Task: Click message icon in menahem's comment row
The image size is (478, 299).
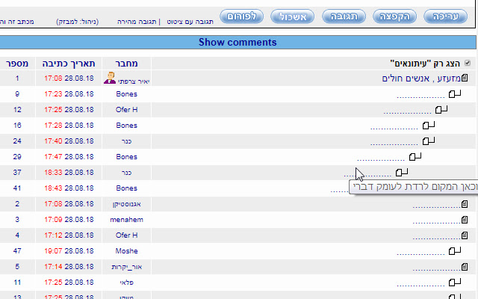Action: coord(464,219)
